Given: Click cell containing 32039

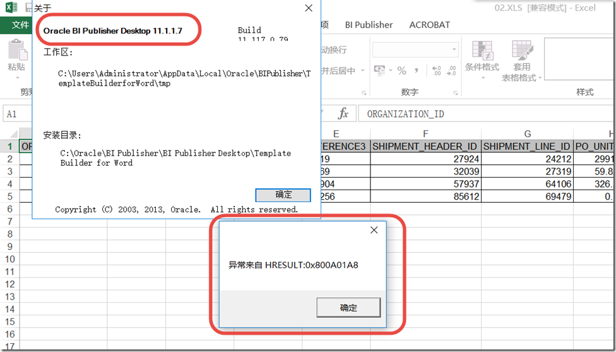Looking at the screenshot, I should [x=425, y=171].
